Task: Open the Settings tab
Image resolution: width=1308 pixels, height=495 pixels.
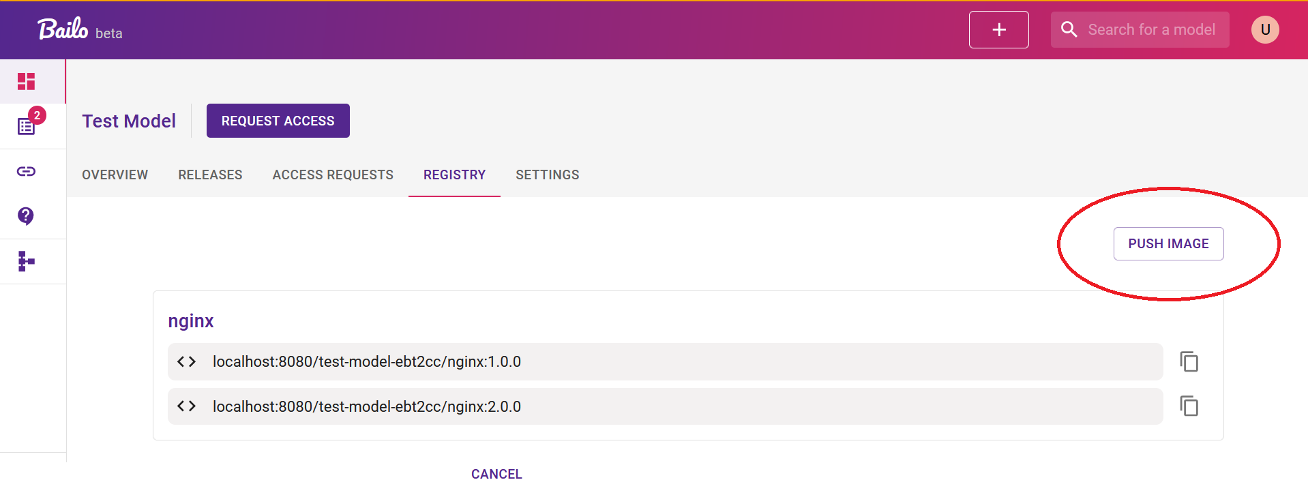Action: tap(547, 175)
